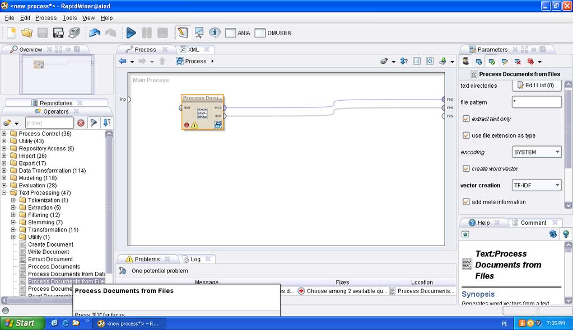Click the rename operator pencil icon

tap(505, 62)
